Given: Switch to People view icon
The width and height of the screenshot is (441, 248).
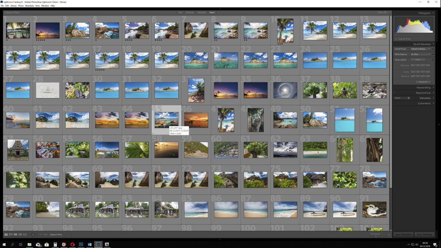Looking at the screenshot, I should (x=25, y=234).
